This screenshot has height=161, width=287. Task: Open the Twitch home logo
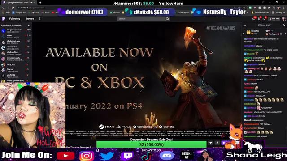click(3, 19)
